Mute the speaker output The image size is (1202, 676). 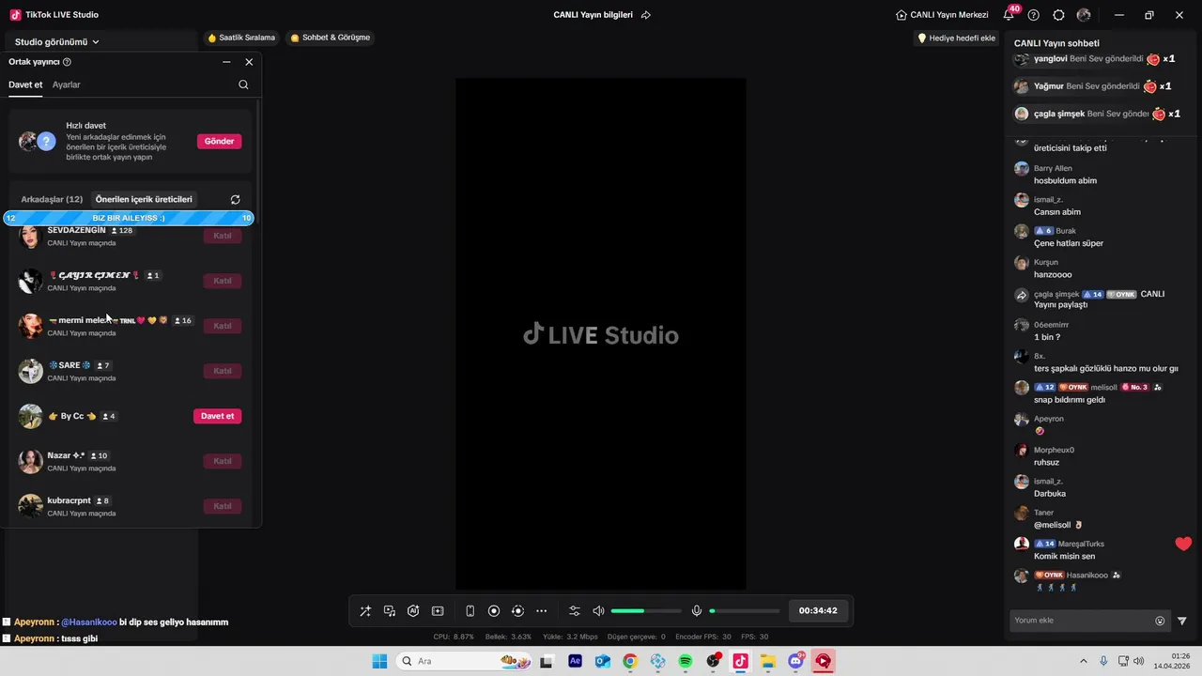pos(598,611)
